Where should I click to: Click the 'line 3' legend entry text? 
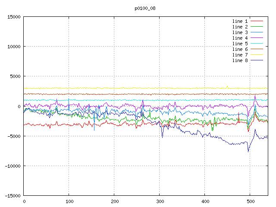click(x=240, y=32)
